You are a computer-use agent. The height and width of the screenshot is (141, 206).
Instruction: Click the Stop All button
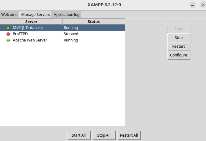[104, 135]
